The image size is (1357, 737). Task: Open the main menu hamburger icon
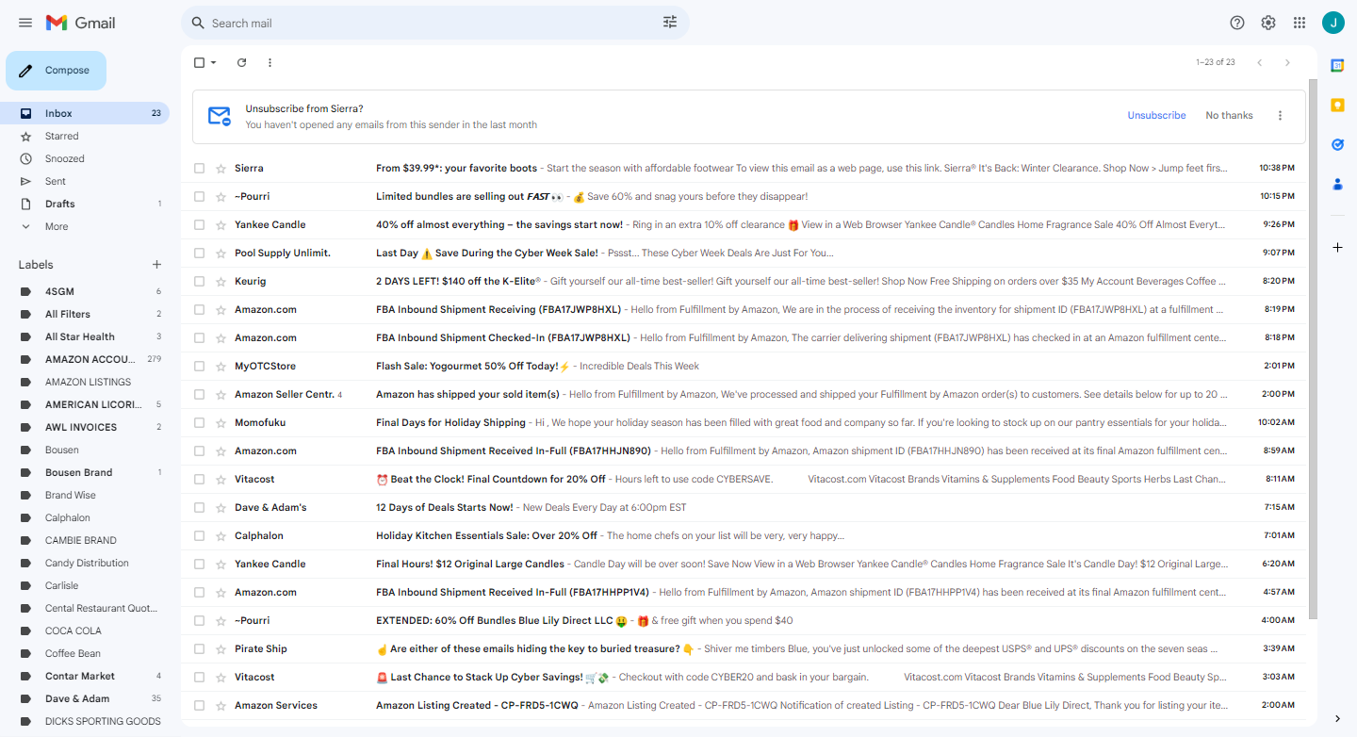(25, 23)
